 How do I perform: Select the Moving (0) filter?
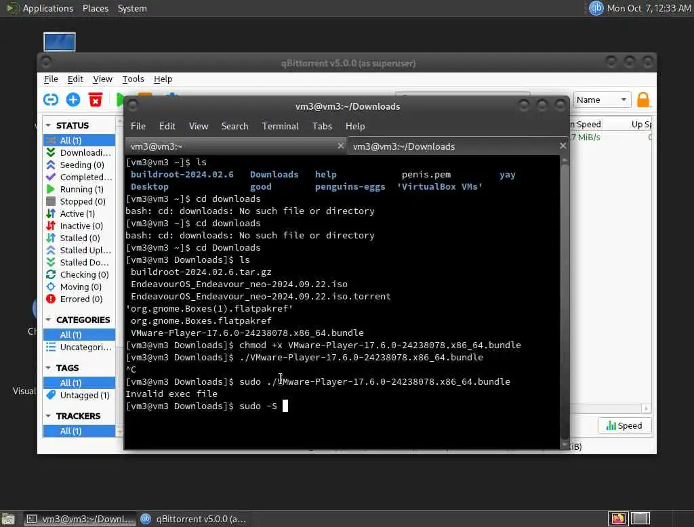coord(79,287)
